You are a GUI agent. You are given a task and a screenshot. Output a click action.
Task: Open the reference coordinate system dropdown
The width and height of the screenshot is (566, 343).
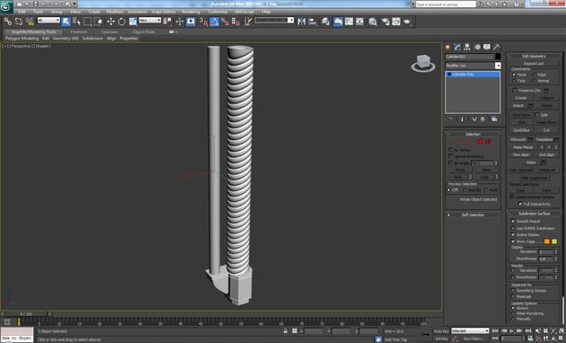[150, 21]
